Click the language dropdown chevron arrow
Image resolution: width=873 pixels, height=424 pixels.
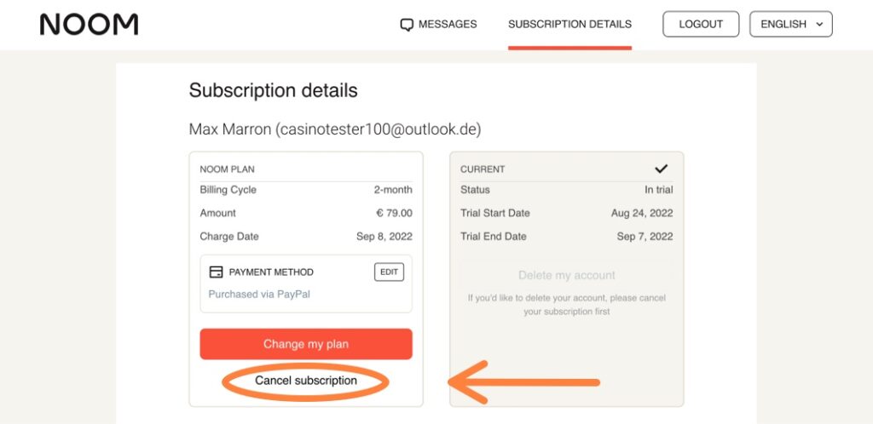click(819, 25)
